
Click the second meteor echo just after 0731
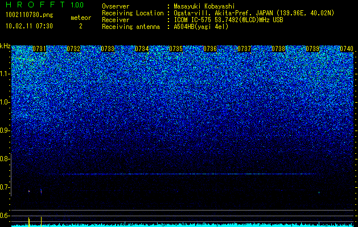click(41, 191)
